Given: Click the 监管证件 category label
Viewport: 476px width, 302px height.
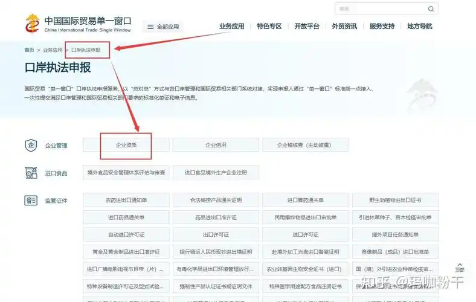Looking at the screenshot, I should [x=56, y=201].
